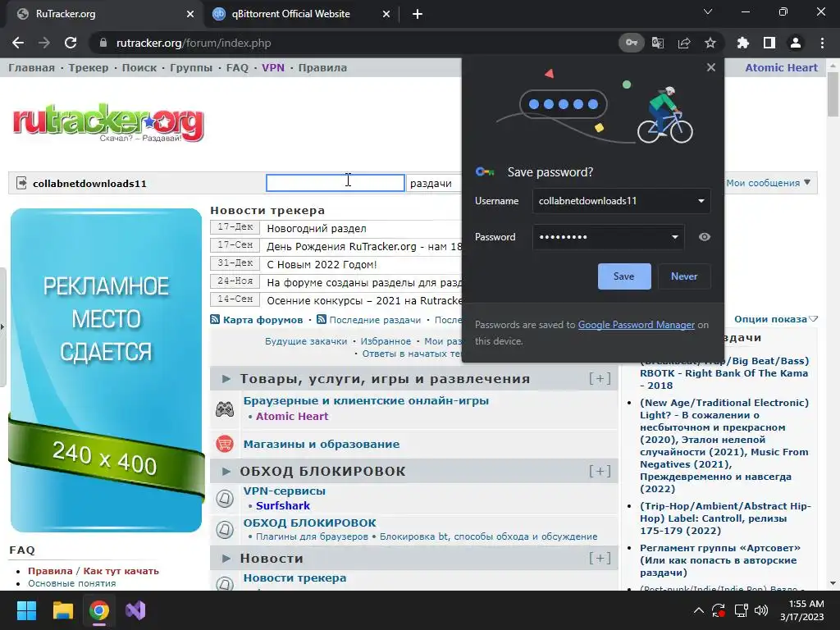Open Главная in the top navigation
Screen dimensions: 840x630
click(32, 68)
